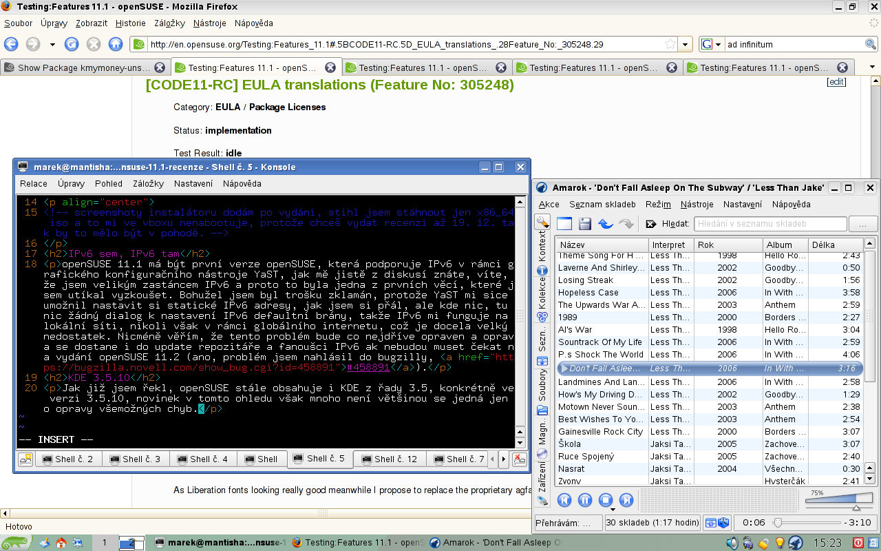Screen dimensions: 881x551
Task: Close the current Konsole session tab
Action: [520, 459]
